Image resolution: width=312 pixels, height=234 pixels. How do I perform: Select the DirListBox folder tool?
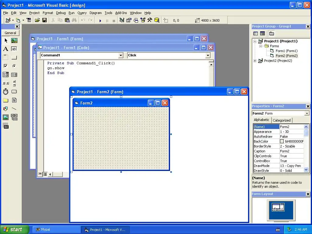pos(6,100)
